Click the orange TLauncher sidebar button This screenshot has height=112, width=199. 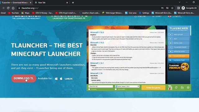pyautogui.click(x=179, y=56)
